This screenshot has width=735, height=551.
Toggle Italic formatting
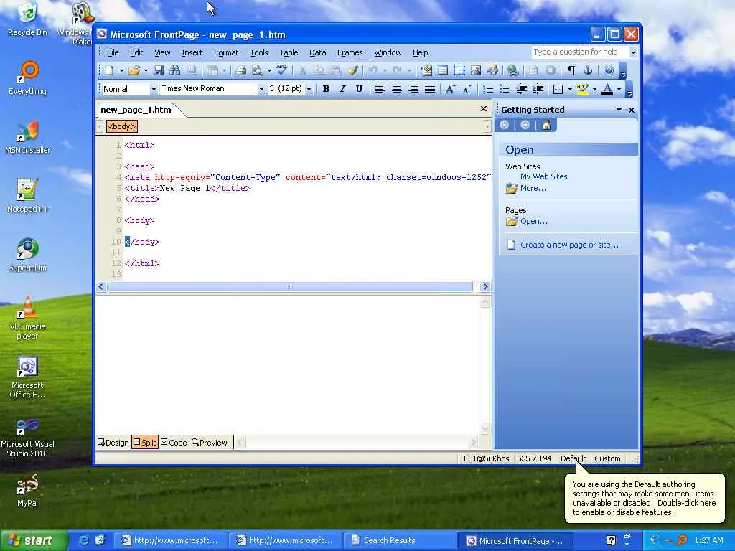pyautogui.click(x=342, y=88)
